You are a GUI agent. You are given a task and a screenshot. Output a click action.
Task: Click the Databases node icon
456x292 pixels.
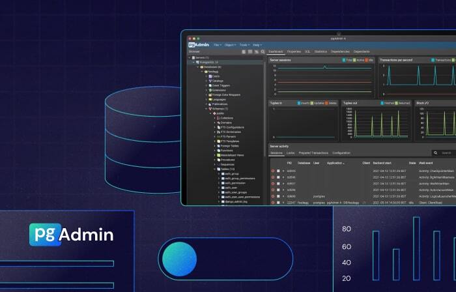202,67
